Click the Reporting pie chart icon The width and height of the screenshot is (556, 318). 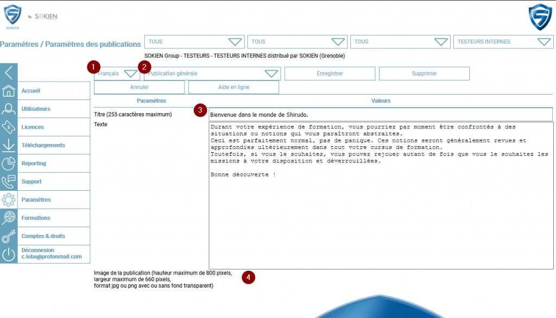(x=9, y=163)
